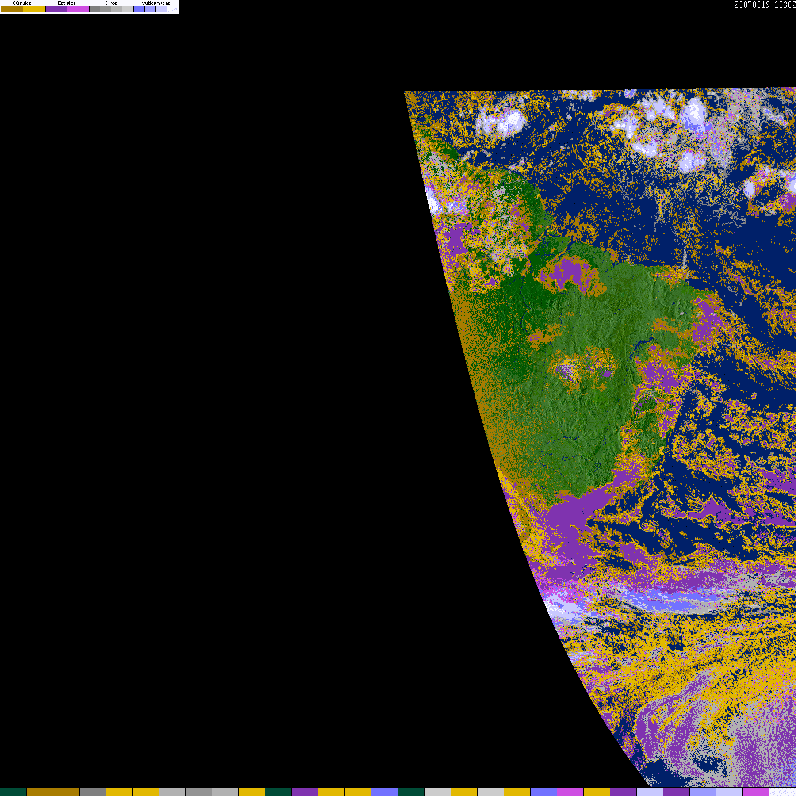The height and width of the screenshot is (796, 796).
Task: Click the dark brown Cúmulos legend swatch
Action: [x=12, y=9]
